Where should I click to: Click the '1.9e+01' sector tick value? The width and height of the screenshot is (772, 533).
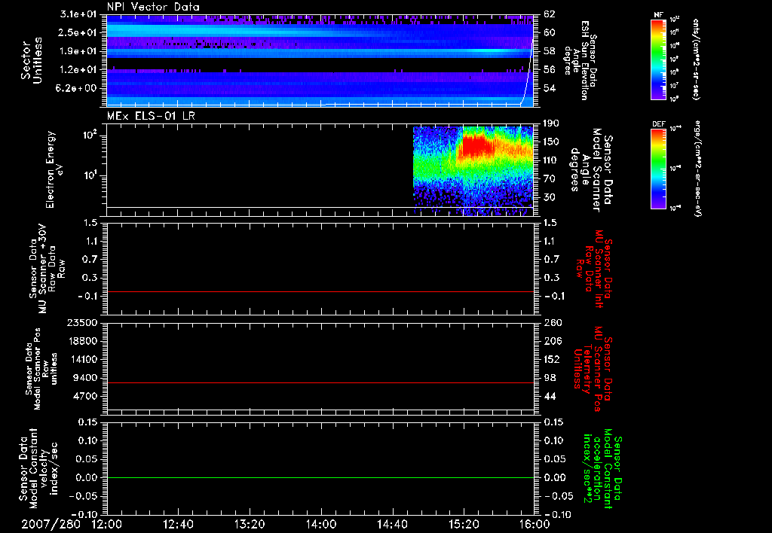pyautogui.click(x=78, y=51)
